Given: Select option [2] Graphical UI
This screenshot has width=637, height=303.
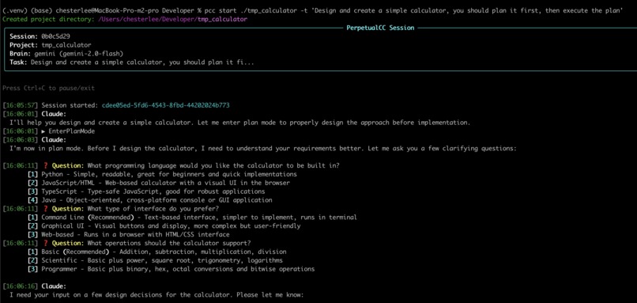Looking at the screenshot, I should tap(164, 225).
